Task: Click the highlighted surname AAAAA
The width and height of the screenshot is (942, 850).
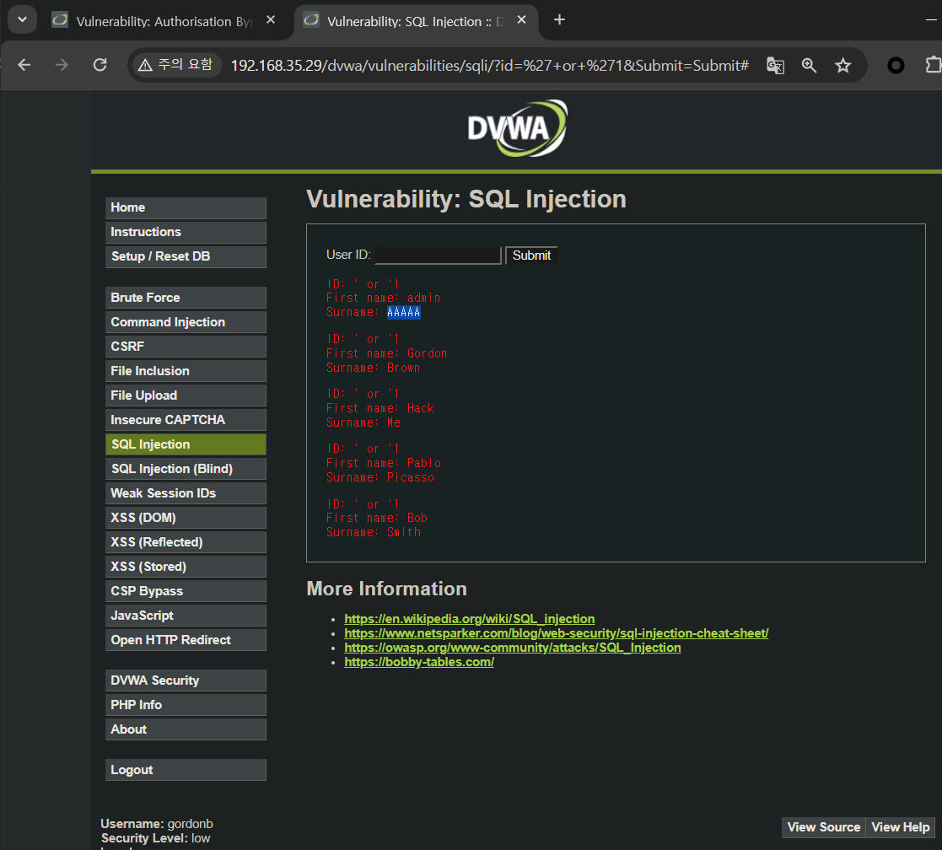Action: [404, 312]
